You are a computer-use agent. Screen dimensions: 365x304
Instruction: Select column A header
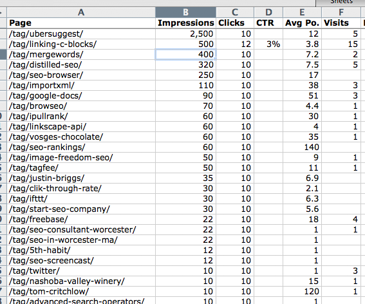pyautogui.click(x=81, y=12)
